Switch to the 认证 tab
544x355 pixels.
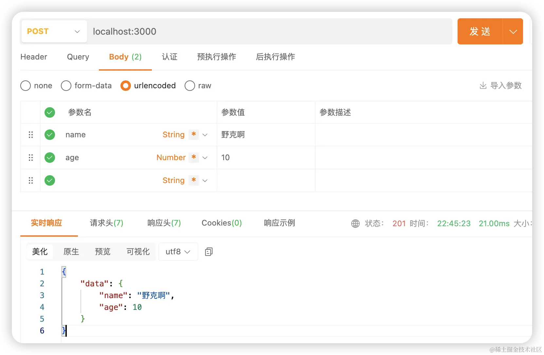click(170, 57)
